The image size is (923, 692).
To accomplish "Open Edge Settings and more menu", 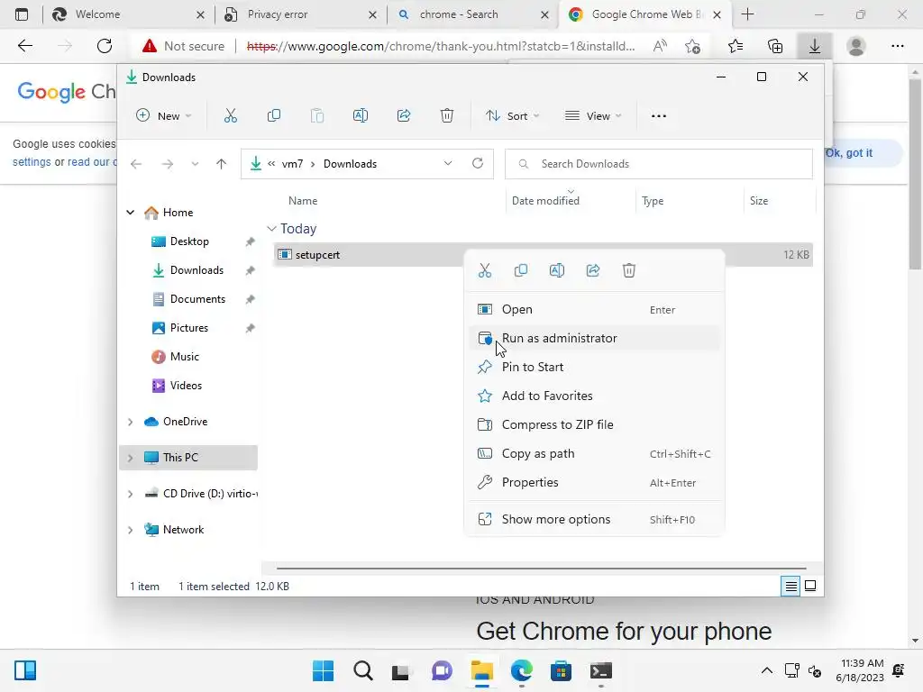I will 897,46.
